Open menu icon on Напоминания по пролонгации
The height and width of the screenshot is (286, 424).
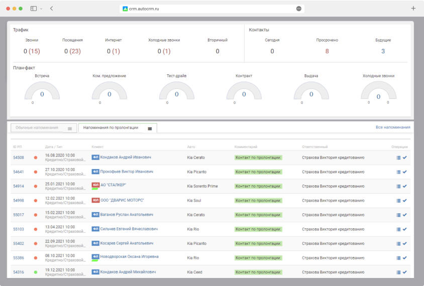(x=150, y=128)
